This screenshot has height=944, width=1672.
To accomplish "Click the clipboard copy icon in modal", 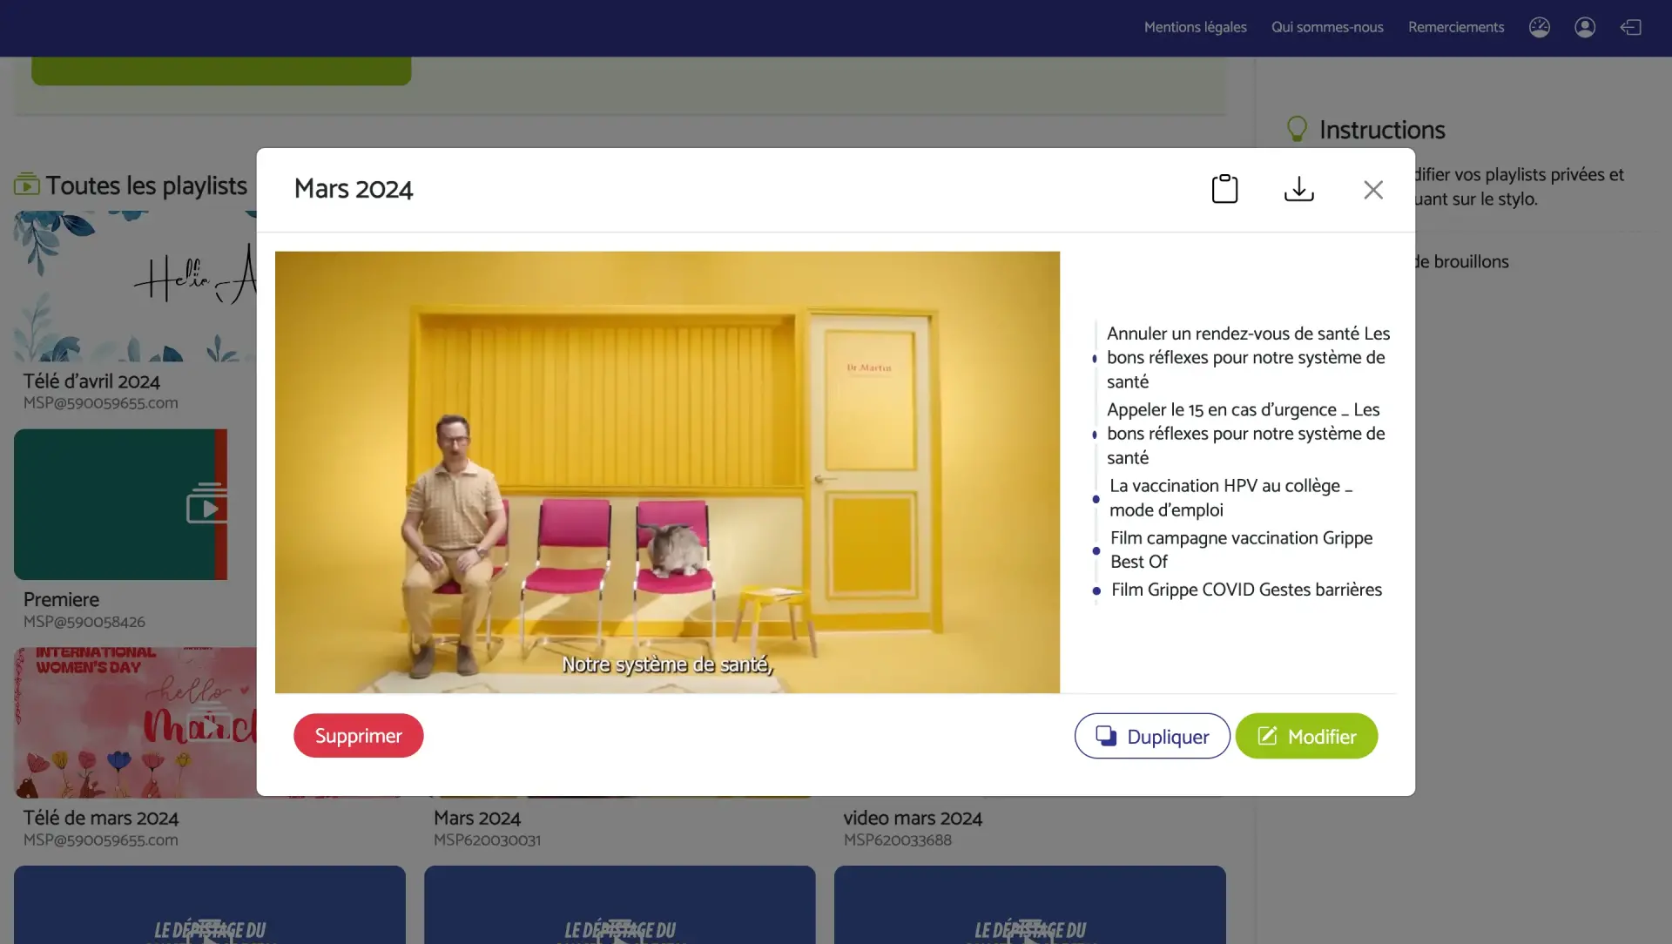I will click(x=1224, y=189).
